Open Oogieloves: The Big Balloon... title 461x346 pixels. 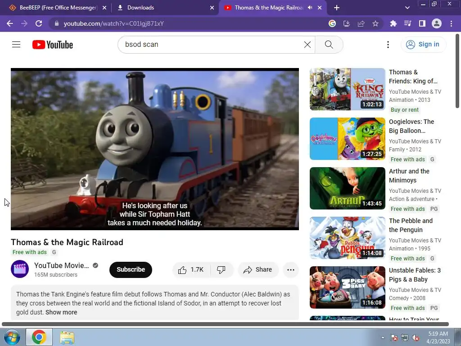pyautogui.click(x=411, y=126)
